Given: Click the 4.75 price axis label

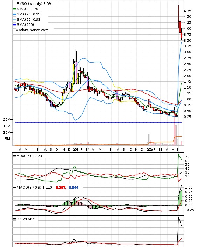Looking at the screenshot, I should click(x=188, y=11).
